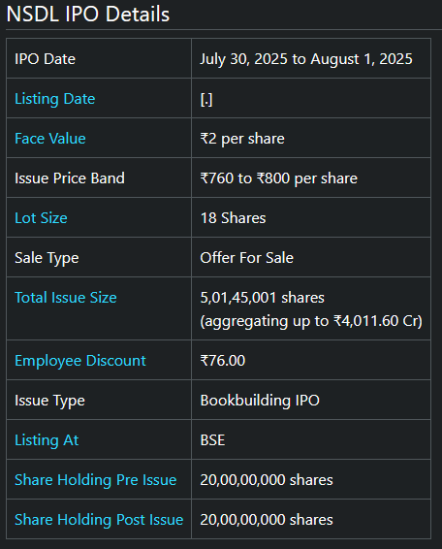Open the Listing Date link
Screen dimensions: 442x549
(55, 99)
